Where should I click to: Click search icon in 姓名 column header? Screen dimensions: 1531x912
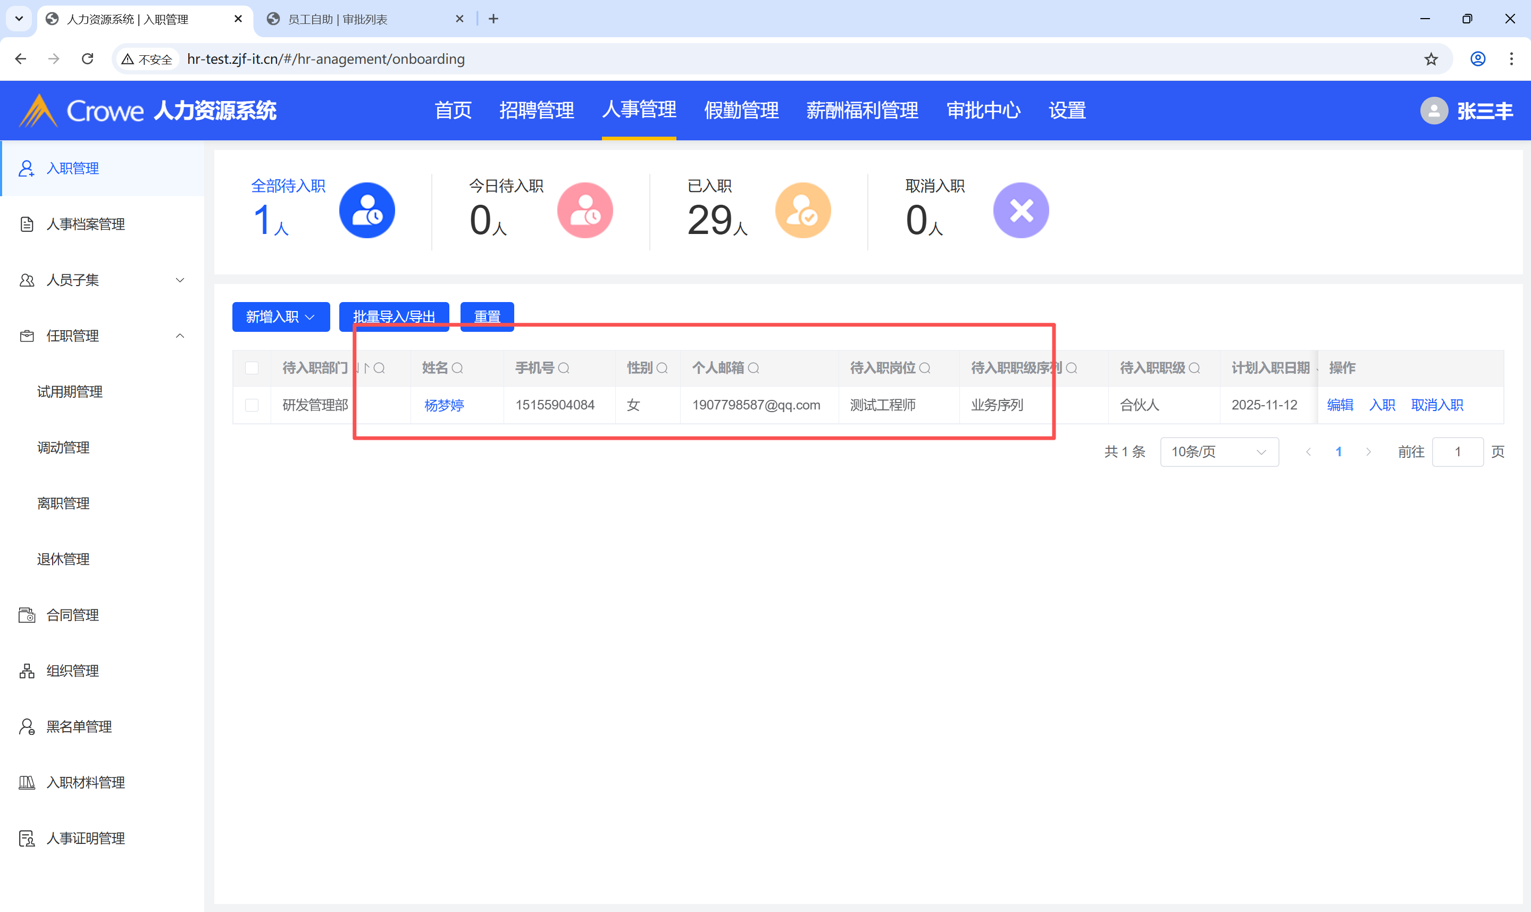(457, 368)
